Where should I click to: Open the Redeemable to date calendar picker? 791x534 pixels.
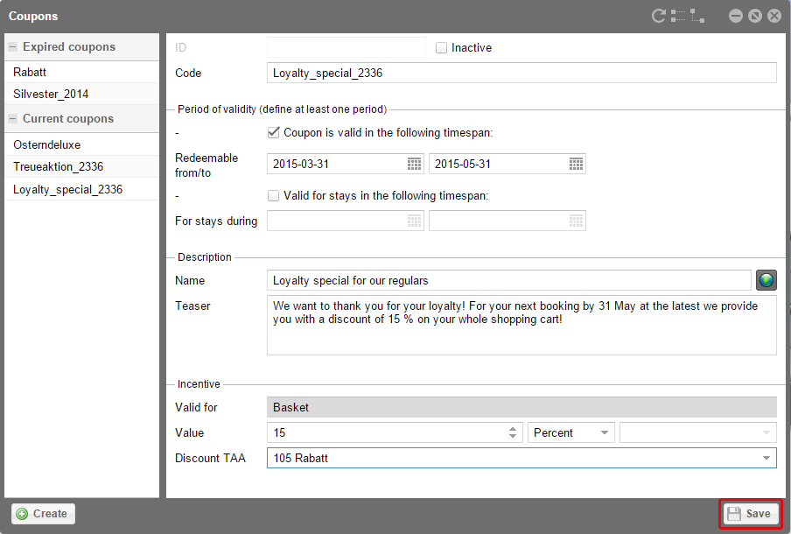576,164
